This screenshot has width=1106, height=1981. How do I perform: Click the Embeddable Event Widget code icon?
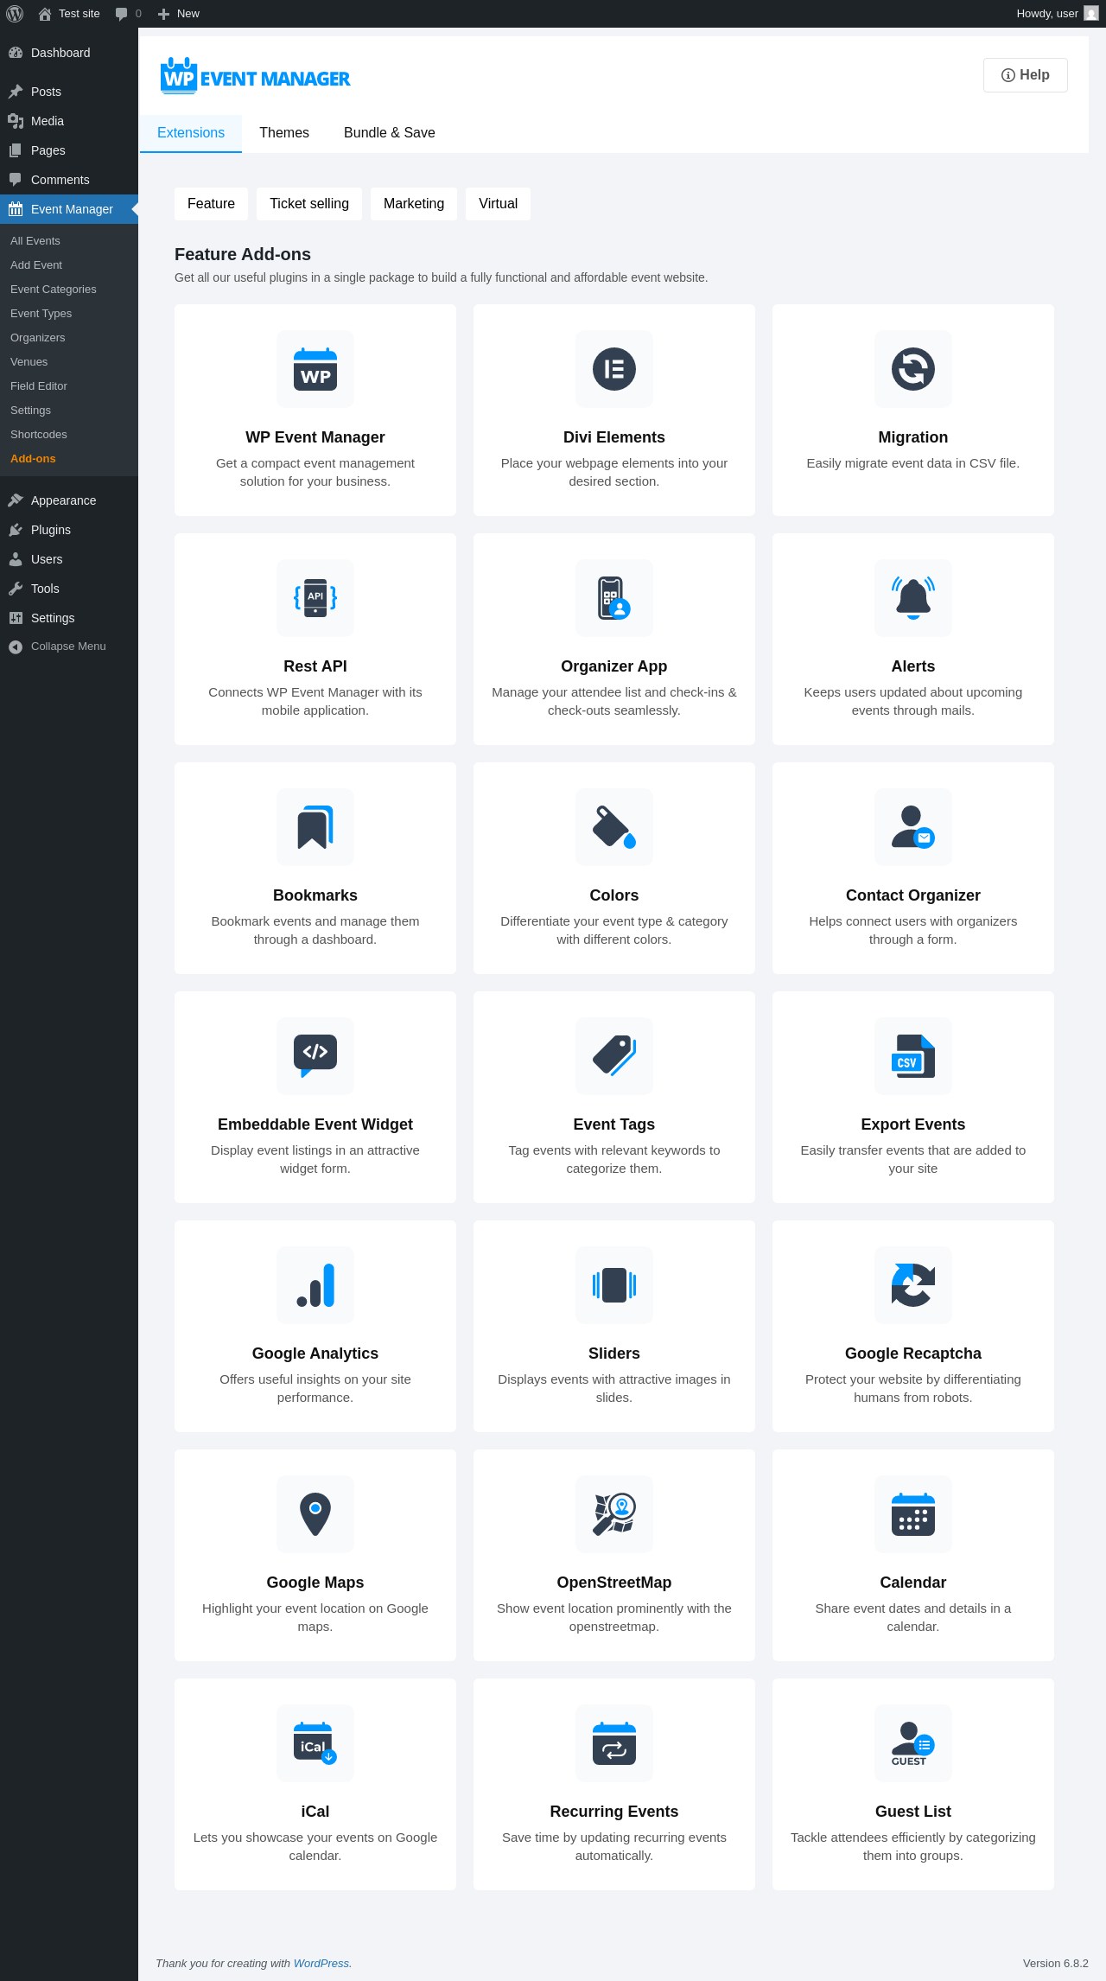(315, 1056)
